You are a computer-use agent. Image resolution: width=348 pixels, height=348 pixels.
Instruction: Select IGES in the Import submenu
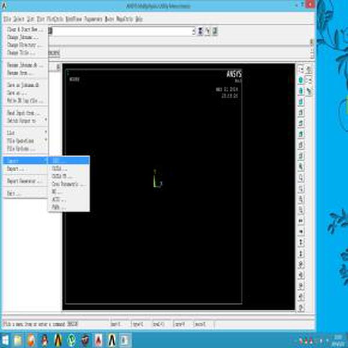69,161
